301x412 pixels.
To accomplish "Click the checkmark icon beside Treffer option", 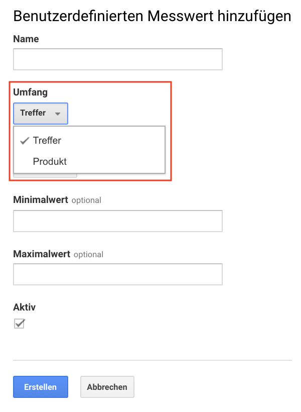I will (25, 141).
